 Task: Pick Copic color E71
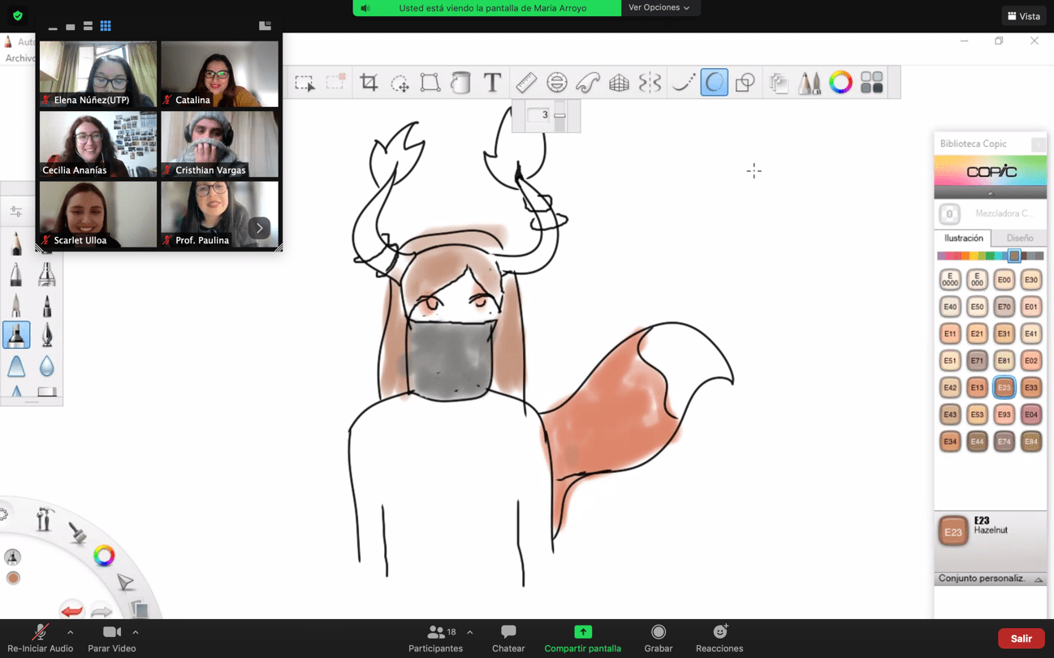977,360
